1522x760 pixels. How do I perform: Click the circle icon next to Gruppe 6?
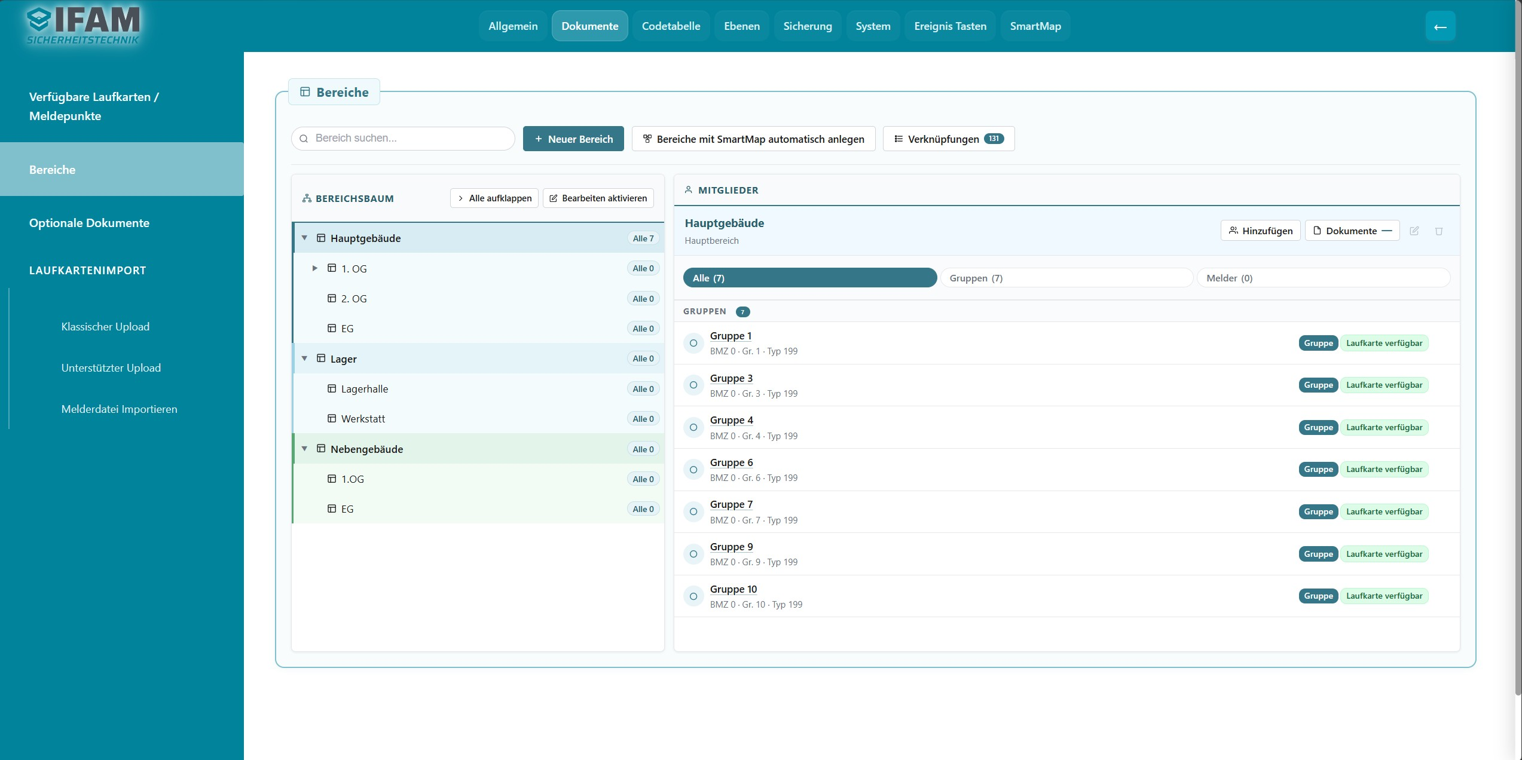coord(693,470)
